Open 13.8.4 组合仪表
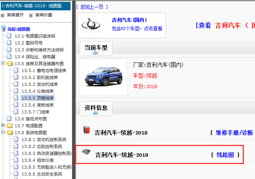 click(38, 160)
